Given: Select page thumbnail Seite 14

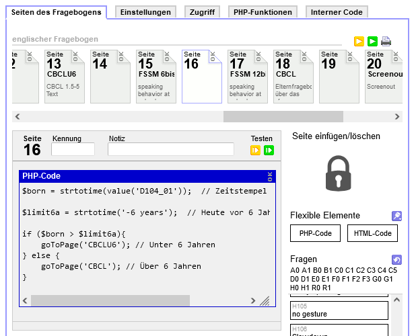Looking at the screenshot, I should pyautogui.click(x=110, y=77).
